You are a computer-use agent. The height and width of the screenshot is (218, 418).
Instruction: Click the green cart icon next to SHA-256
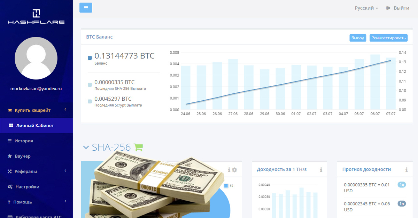click(138, 147)
